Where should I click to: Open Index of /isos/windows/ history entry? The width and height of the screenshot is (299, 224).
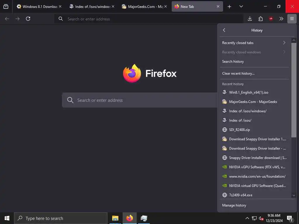point(254,111)
